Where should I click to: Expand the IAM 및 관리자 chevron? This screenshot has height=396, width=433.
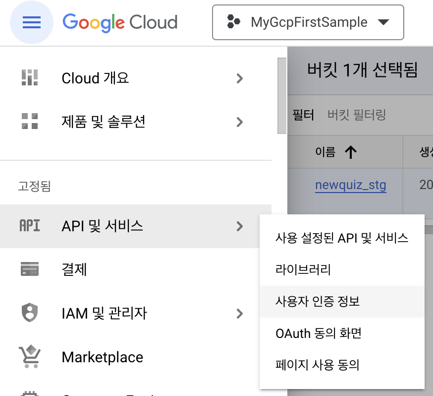click(x=240, y=314)
